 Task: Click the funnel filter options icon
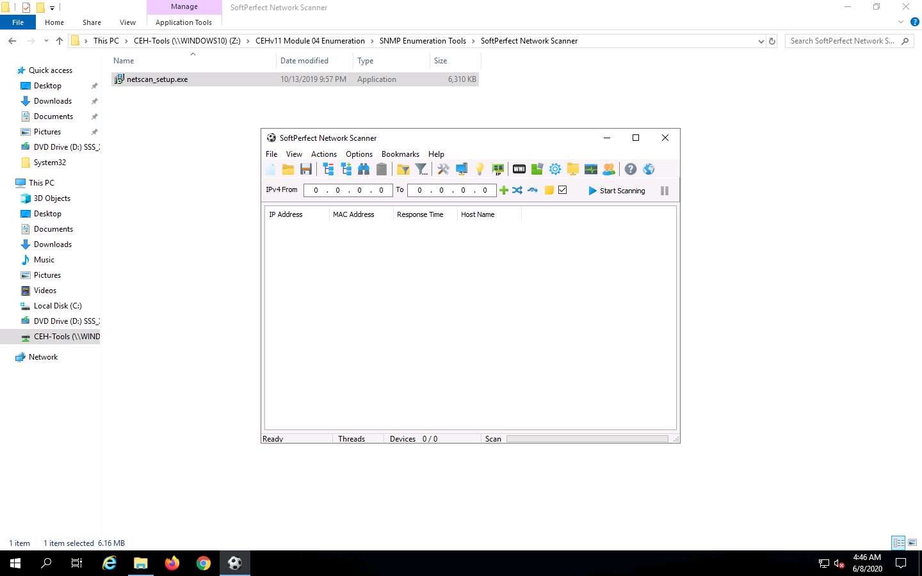[x=421, y=170]
